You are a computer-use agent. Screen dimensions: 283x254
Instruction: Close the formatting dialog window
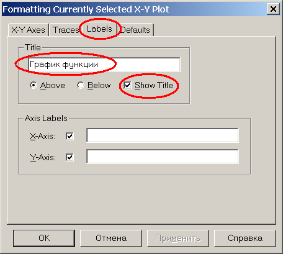(x=273, y=9)
